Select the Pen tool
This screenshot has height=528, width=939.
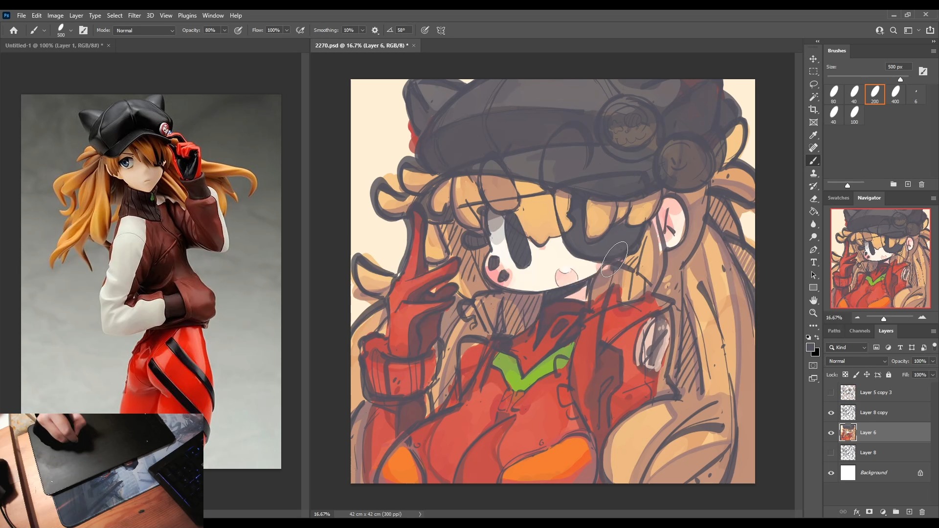pyautogui.click(x=813, y=250)
